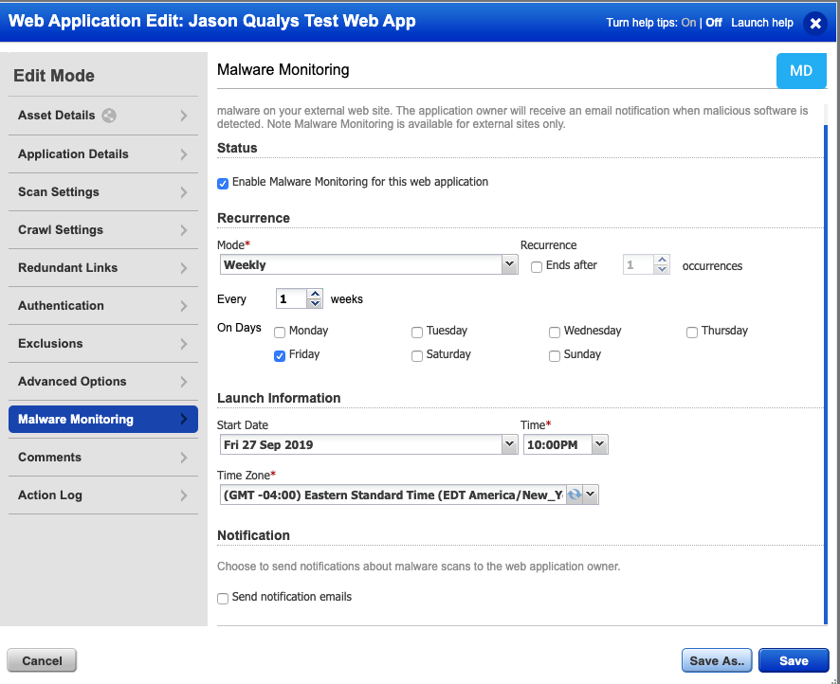Viewport: 840px width, 684px height.
Task: Turn help tips Off in the header
Action: [714, 22]
